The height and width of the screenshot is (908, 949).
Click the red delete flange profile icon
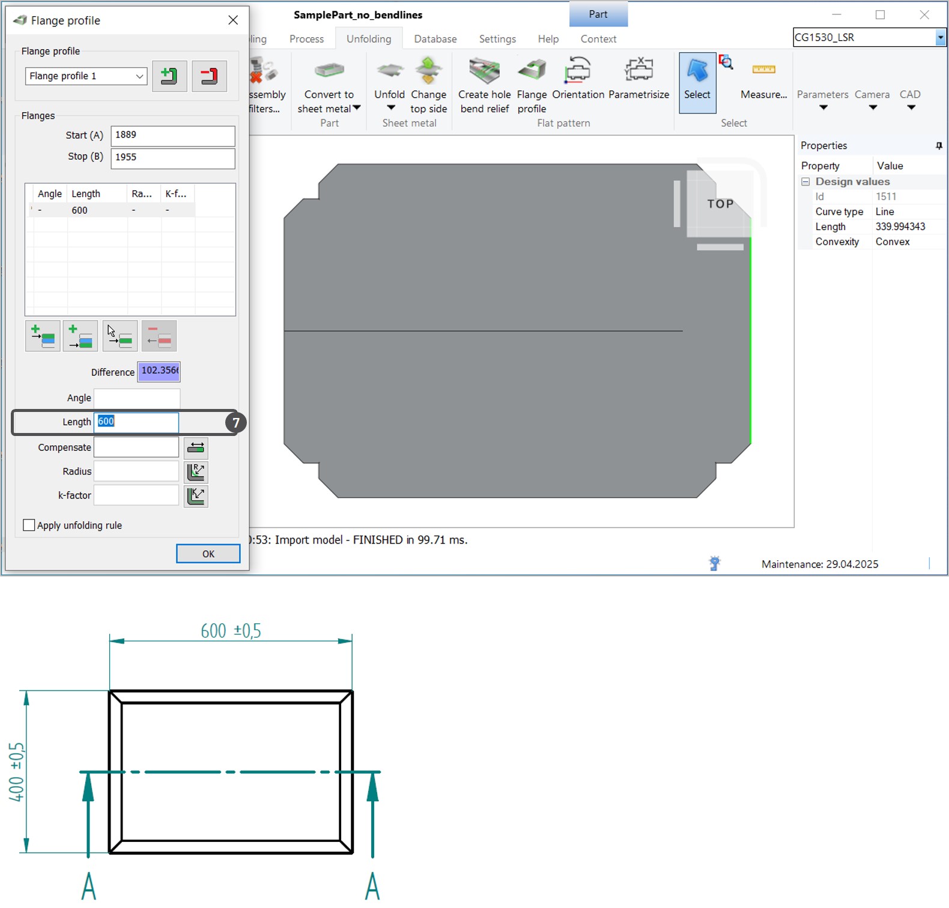(x=209, y=76)
